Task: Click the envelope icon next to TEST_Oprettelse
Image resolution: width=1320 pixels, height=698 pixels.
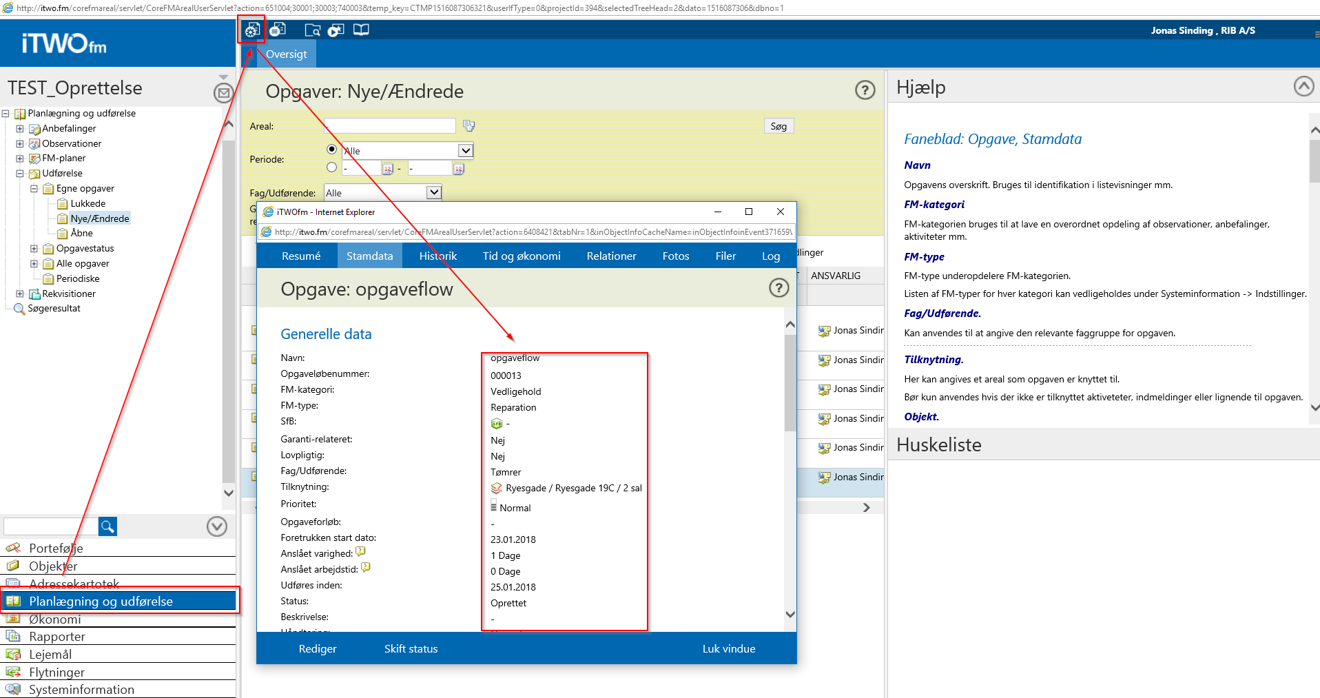Action: tap(223, 92)
